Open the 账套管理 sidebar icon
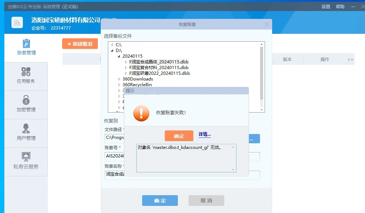The width and height of the screenshot is (365, 213). point(26,44)
